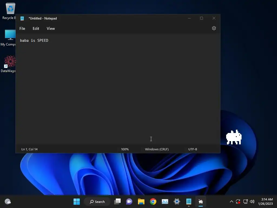
Task: Click the taskbar Search box
Action: tap(97, 201)
